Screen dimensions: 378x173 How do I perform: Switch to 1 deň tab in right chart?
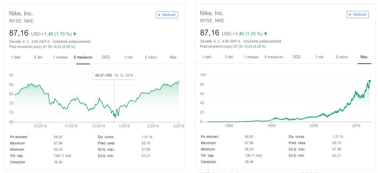coord(207,57)
